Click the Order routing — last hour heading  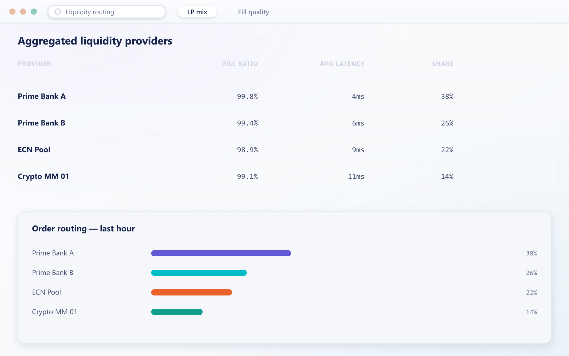(x=83, y=228)
